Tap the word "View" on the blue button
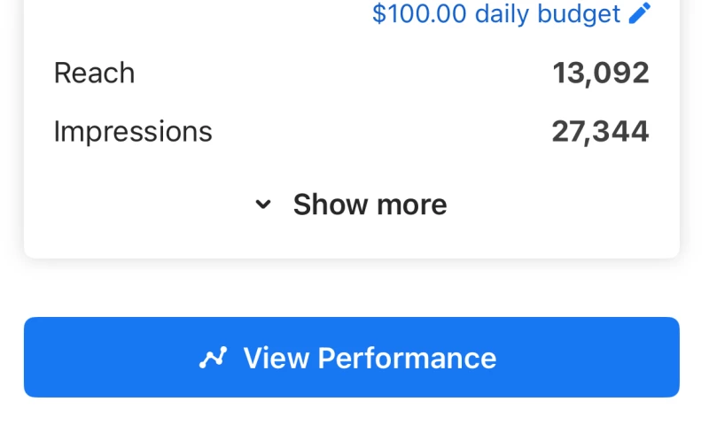 point(276,358)
